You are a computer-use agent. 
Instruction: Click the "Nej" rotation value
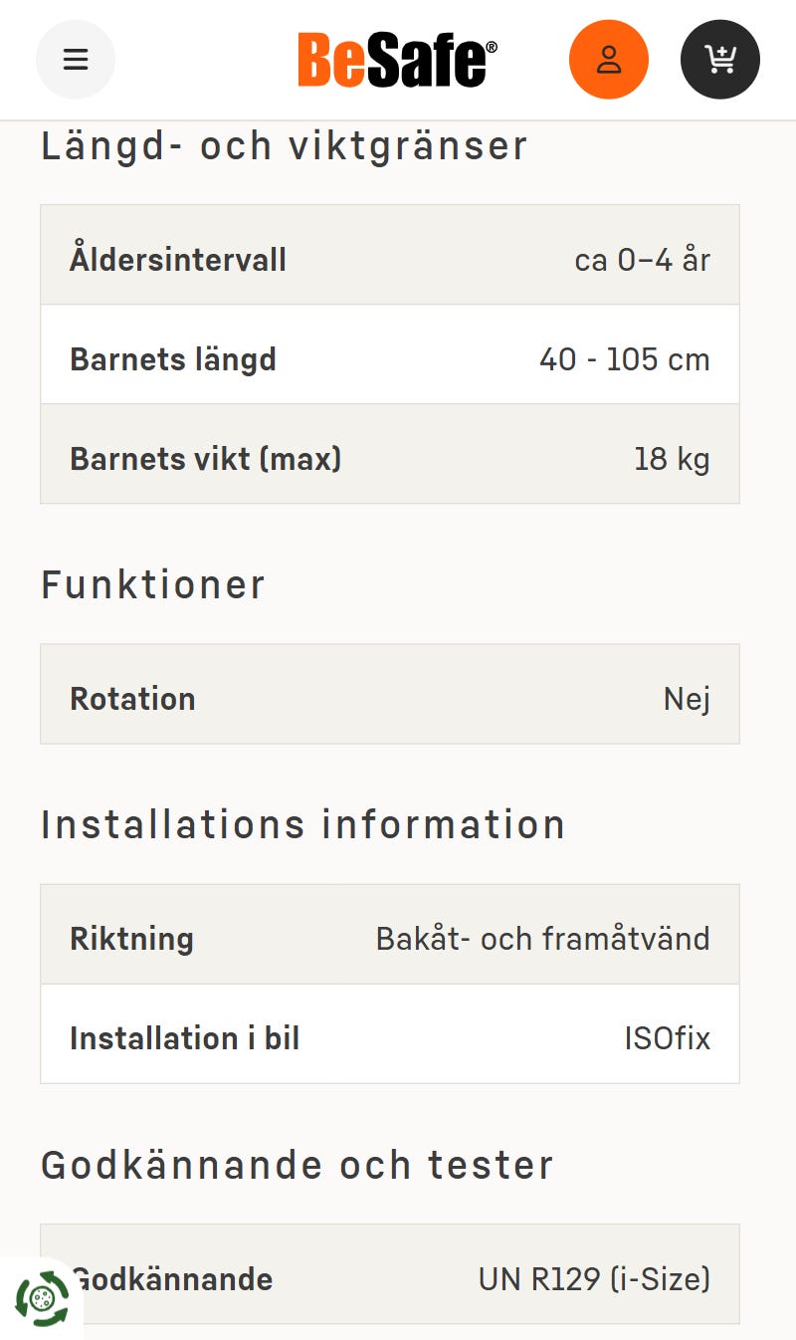point(687,699)
